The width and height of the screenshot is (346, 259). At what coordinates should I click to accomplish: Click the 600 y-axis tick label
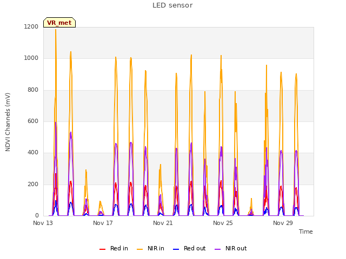point(33,121)
